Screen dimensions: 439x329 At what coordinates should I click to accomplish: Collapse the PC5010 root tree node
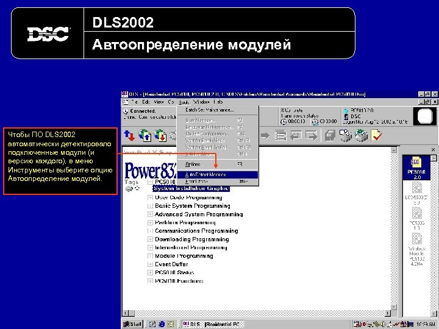151,182
